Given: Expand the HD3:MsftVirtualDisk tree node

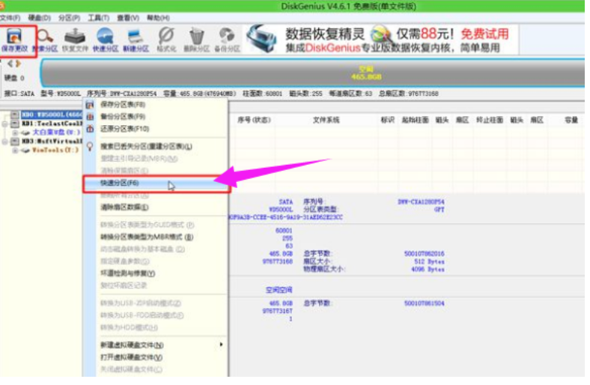Looking at the screenshot, I should [x=5, y=141].
